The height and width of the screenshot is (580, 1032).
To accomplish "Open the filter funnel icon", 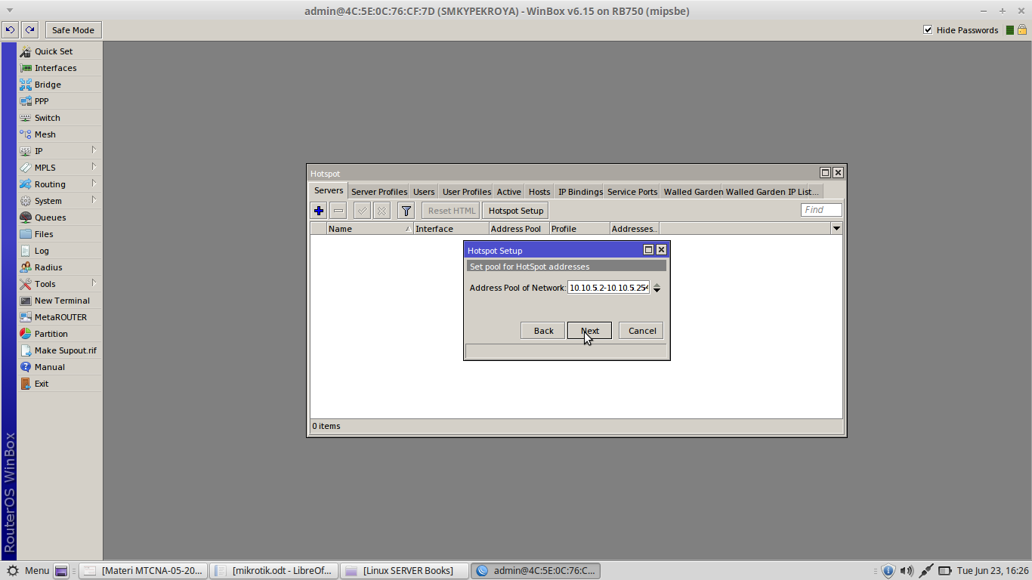I will (406, 211).
